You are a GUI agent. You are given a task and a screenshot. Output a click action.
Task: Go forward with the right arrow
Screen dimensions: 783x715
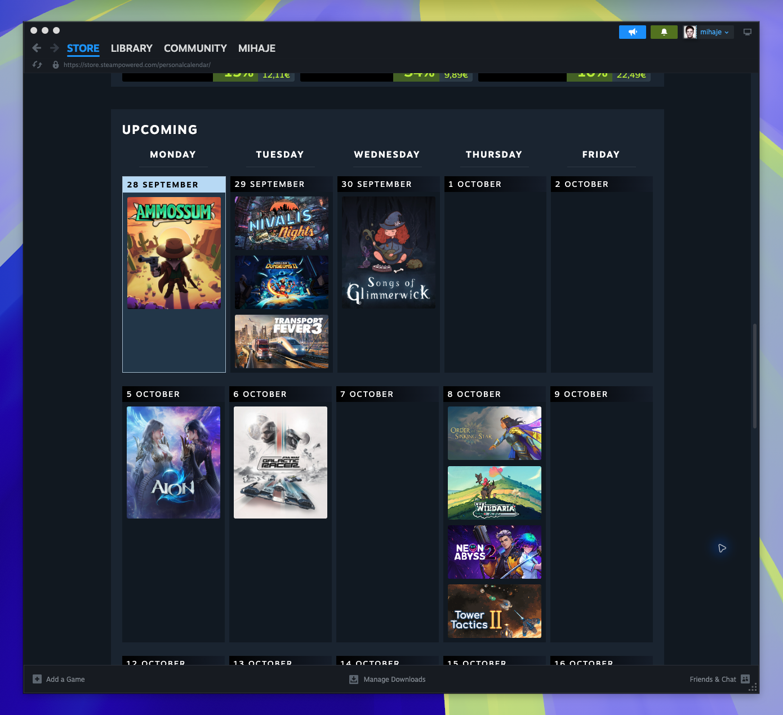(x=55, y=48)
